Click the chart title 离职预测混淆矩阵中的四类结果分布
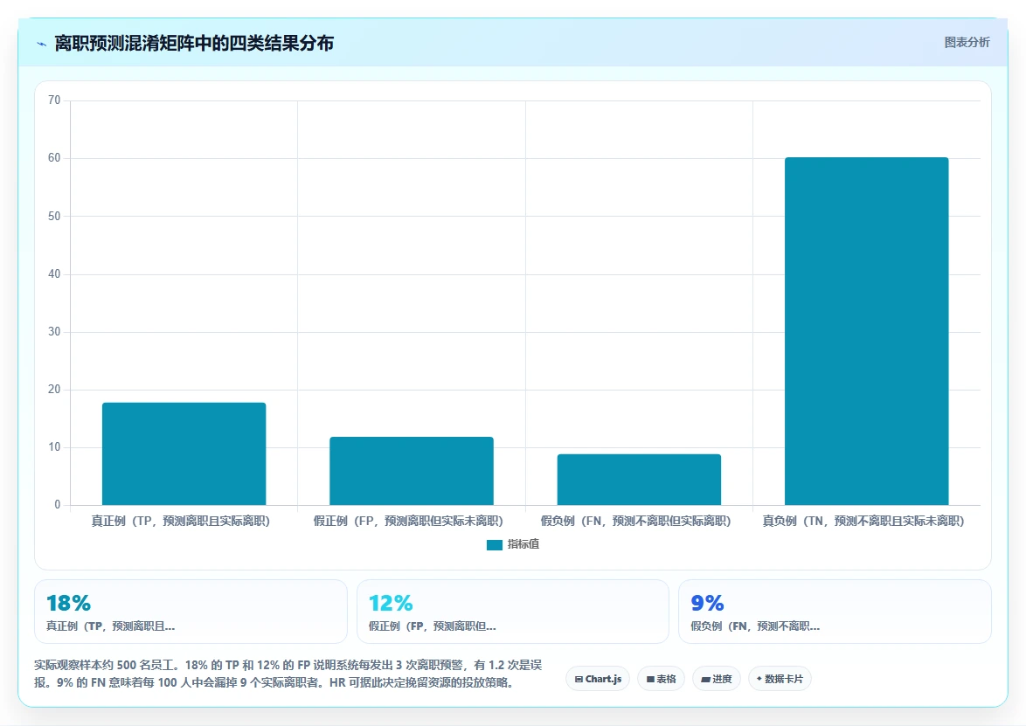The height and width of the screenshot is (726, 1026). (194, 43)
